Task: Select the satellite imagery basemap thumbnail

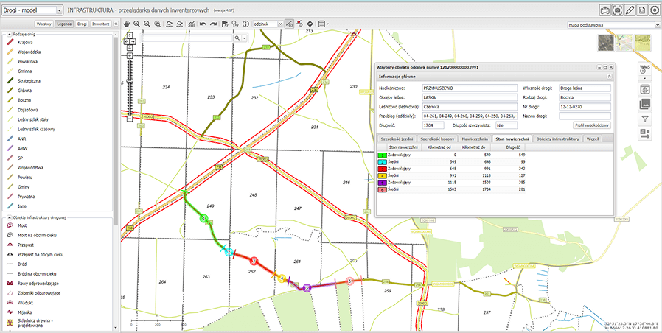Action: 607,44
